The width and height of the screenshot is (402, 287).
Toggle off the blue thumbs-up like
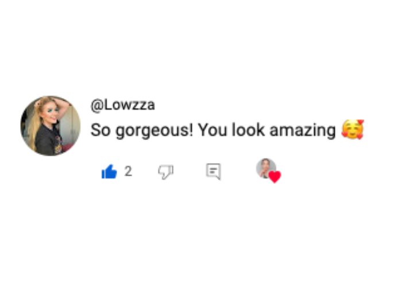pos(109,172)
